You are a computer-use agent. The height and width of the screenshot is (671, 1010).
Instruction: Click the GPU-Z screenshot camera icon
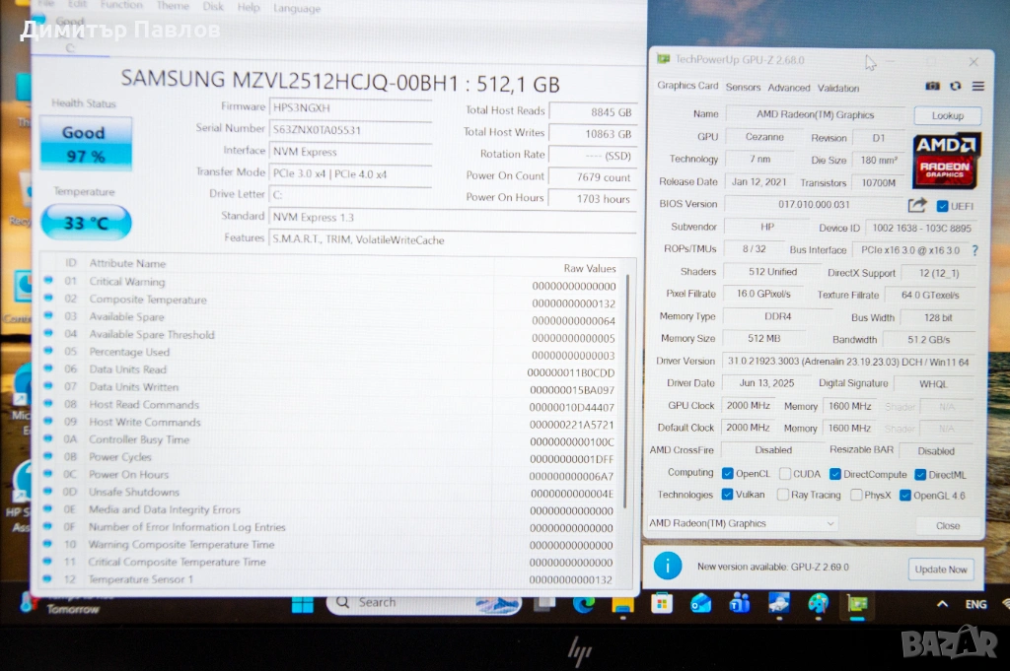(x=932, y=87)
